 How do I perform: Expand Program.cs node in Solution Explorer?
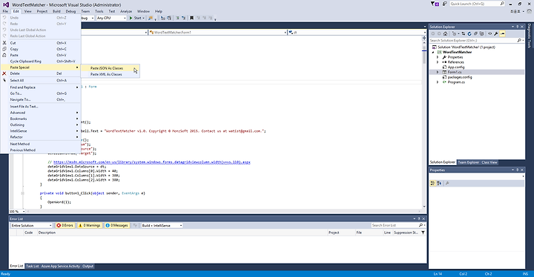coord(438,82)
